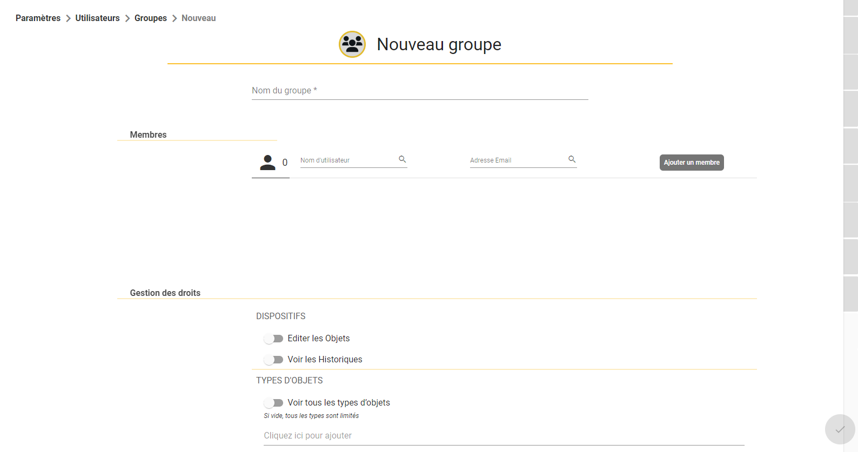Image resolution: width=858 pixels, height=452 pixels.
Task: Turn on Voir tous les types d'objets
Action: click(273, 403)
